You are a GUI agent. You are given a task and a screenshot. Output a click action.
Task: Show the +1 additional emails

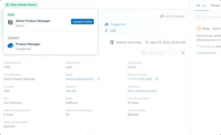pyautogui.click(x=98, y=79)
